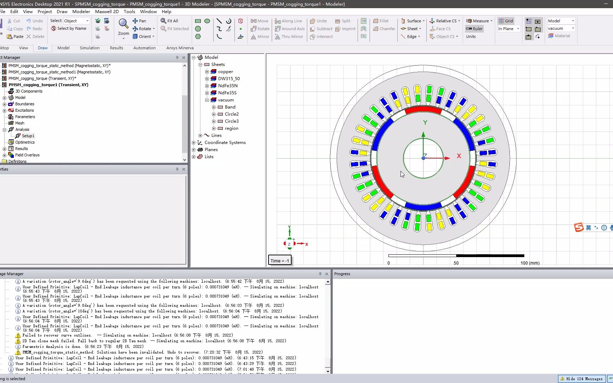Viewport: 613px width, 383px height.
Task: Collapse the vacuum node in tree
Action: (x=207, y=100)
